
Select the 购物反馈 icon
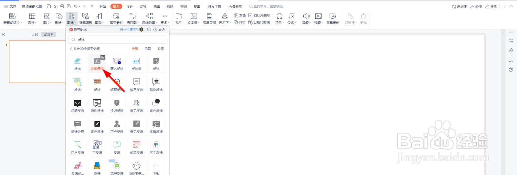tap(156, 84)
